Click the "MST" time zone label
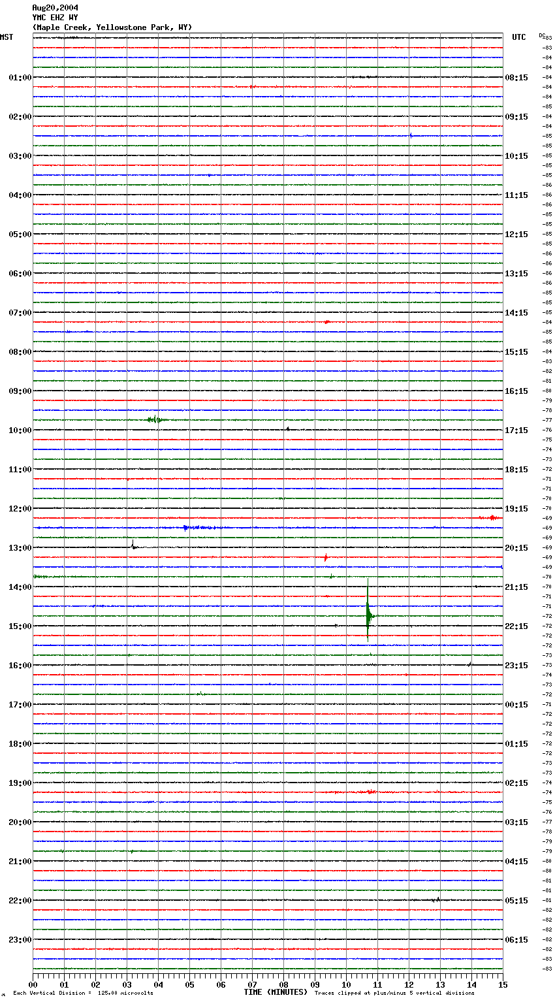The height and width of the screenshot is (1002, 555). (x=7, y=37)
